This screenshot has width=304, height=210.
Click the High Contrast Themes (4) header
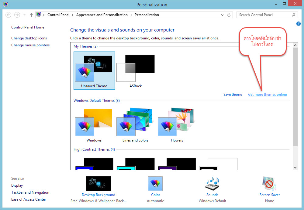[94, 149]
